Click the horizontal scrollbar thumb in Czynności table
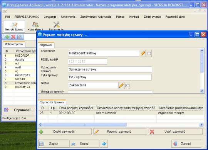This screenshot has width=208, height=150. tap(85, 125)
